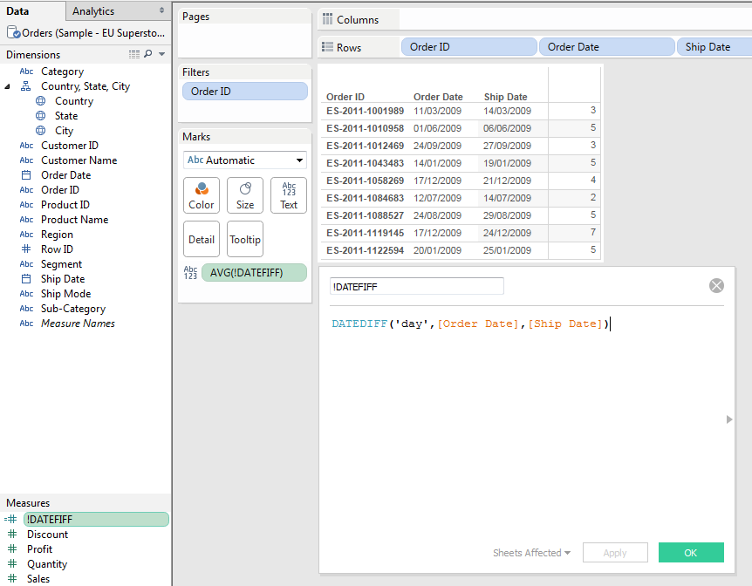Collapse the Country, State, City hierarchy
752x586 pixels.
coord(8,86)
